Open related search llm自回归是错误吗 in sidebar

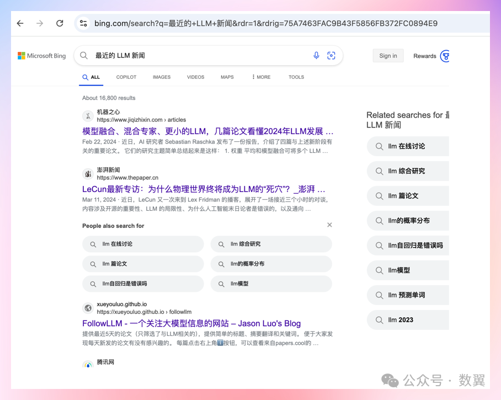pos(408,246)
